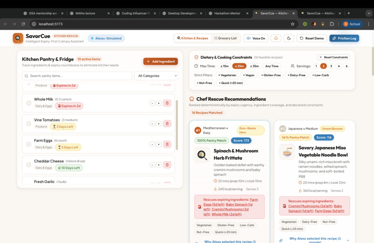Open notifications bell icon
Screen dimensions: 374x243
[x=276, y=38]
